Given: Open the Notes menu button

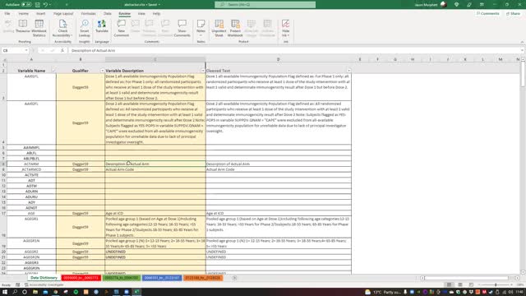Looking at the screenshot, I should 201,28.
